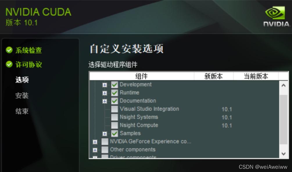Uncheck the Samples component checkbox
This screenshot has height=172, width=292.
[x=114, y=133]
